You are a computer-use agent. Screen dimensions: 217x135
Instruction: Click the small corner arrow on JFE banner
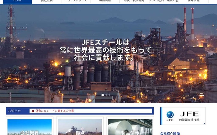(x=204, y=124)
